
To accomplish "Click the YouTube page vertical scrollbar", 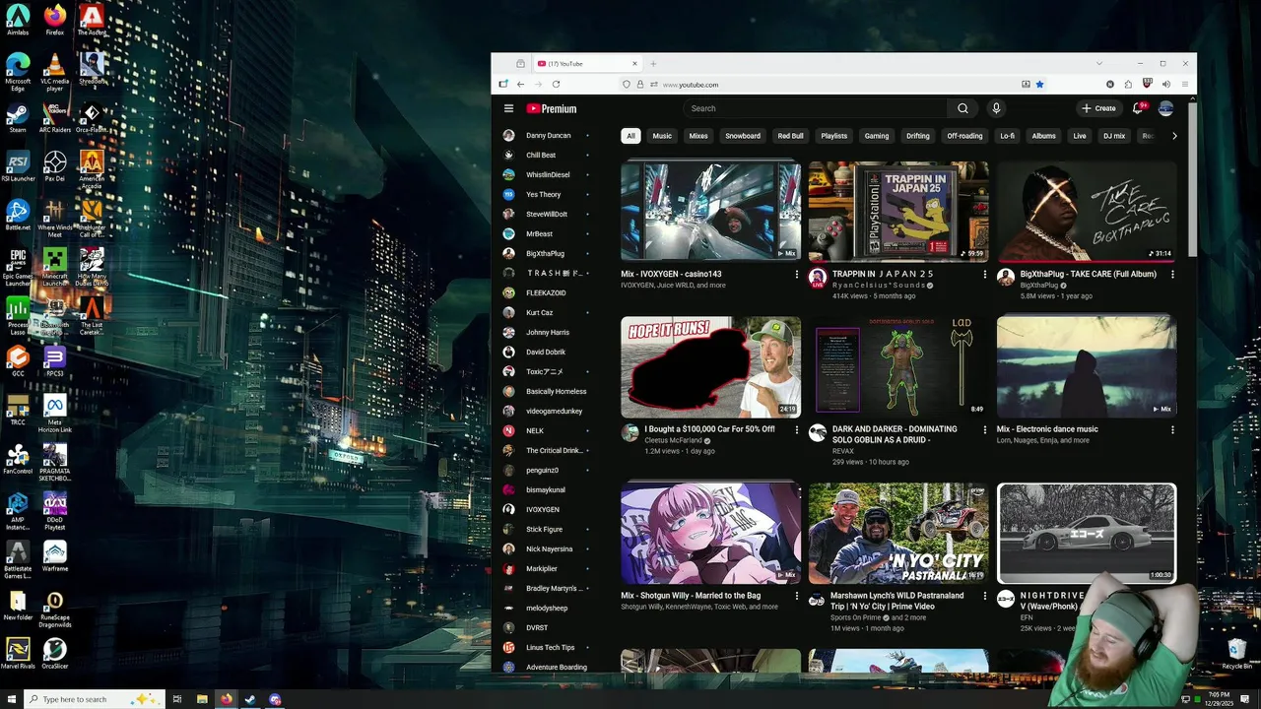I will point(1192,177).
